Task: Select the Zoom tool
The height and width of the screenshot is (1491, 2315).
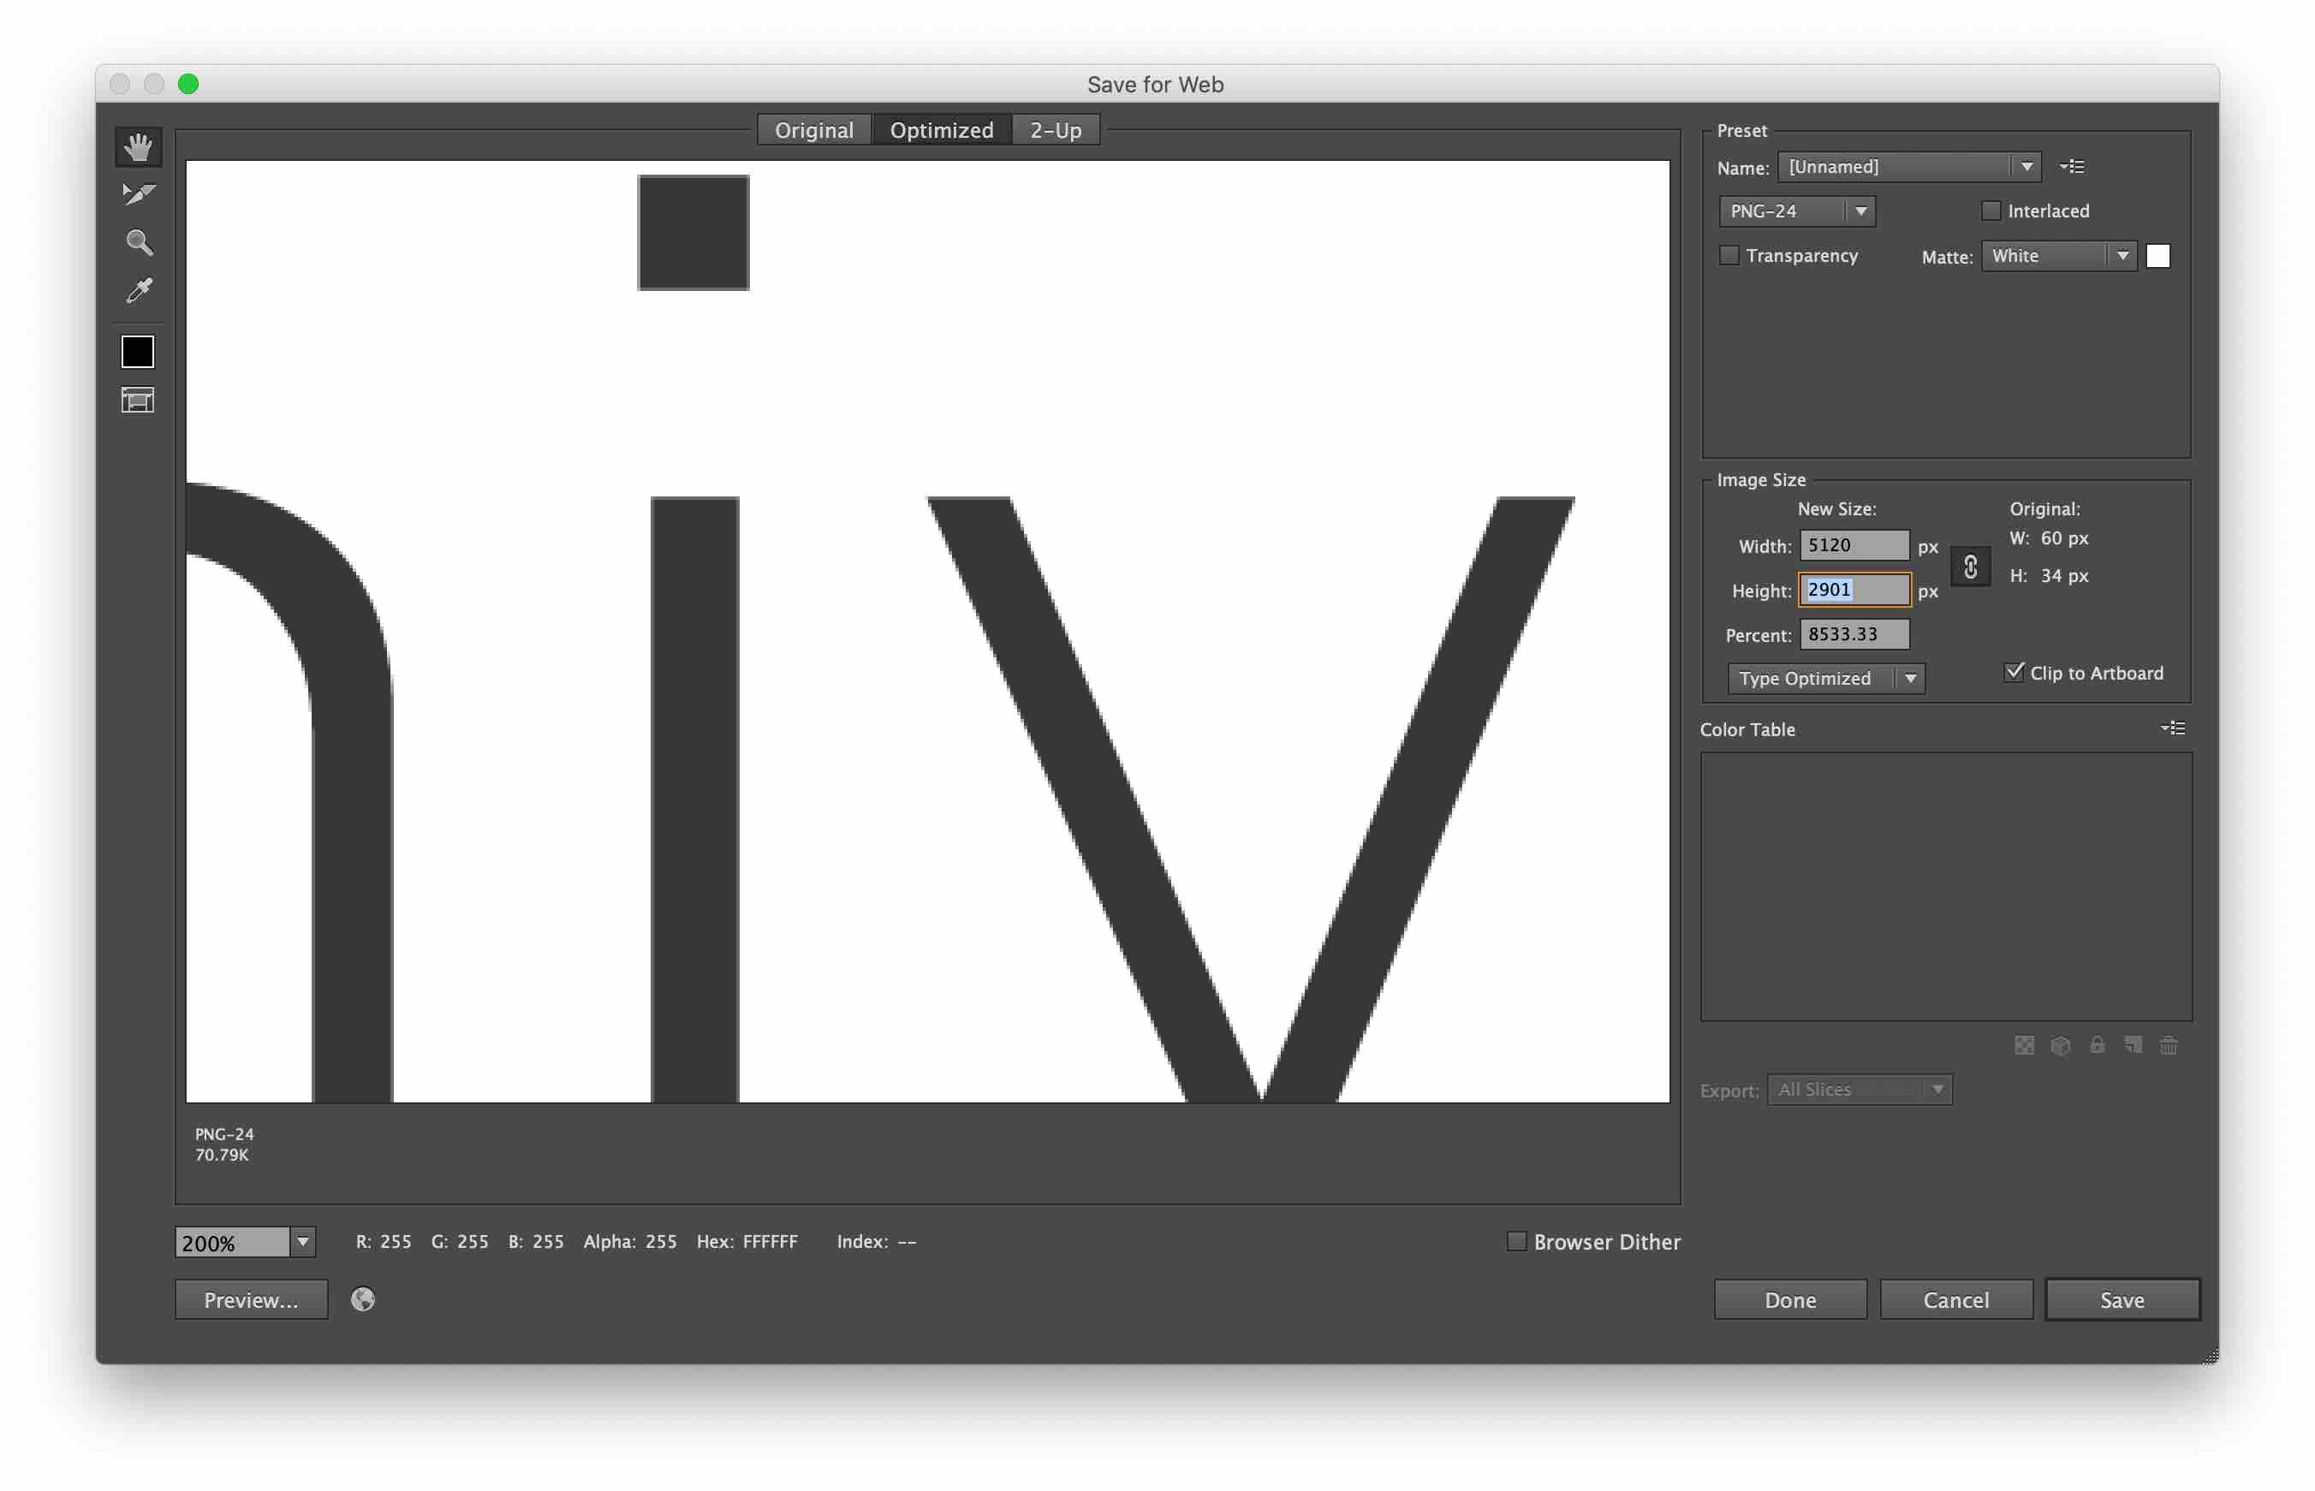Action: pyautogui.click(x=139, y=242)
